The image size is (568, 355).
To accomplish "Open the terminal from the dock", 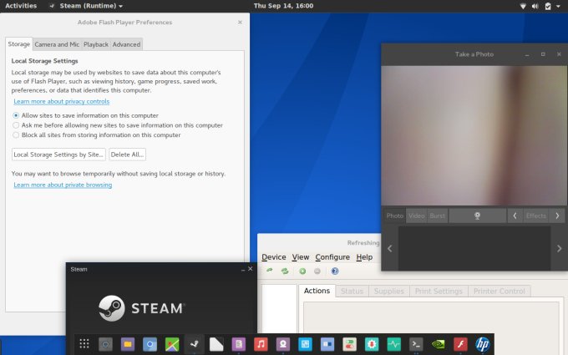I will (x=415, y=343).
